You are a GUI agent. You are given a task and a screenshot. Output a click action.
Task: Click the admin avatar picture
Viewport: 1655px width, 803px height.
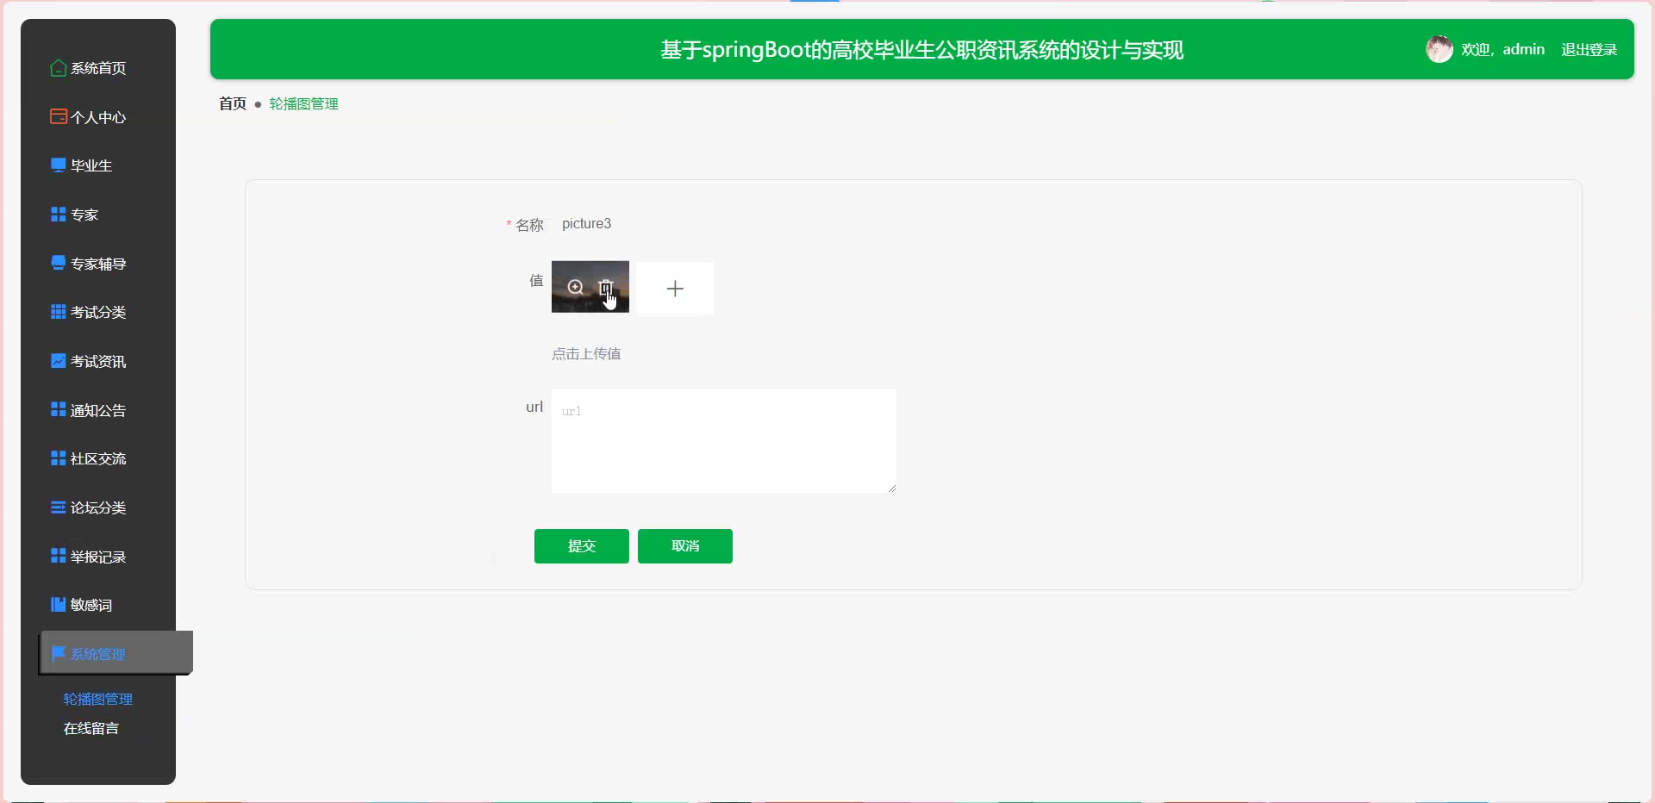1439,49
